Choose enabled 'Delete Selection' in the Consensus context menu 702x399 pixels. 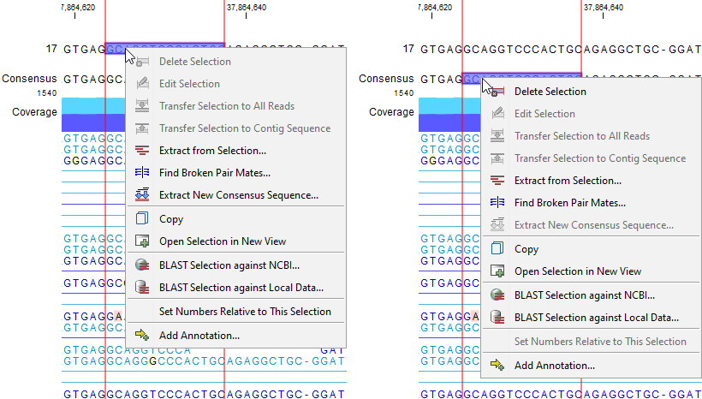click(x=550, y=92)
